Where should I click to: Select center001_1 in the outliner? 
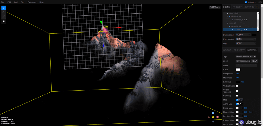pos(240,20)
